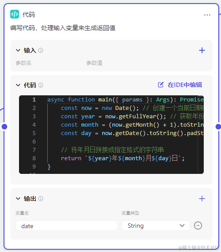Click the 变量类型 column label
The width and height of the screenshot is (221, 252).
pyautogui.click(x=130, y=213)
